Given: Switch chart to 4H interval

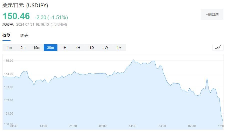Looking at the screenshot, I should [78, 48].
